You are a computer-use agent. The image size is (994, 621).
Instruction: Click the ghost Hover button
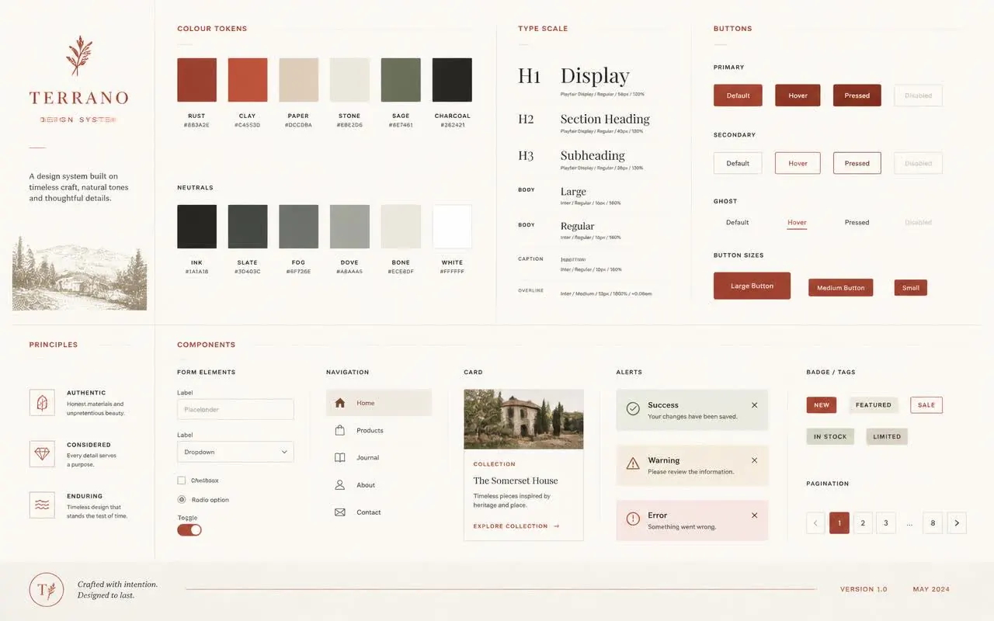point(798,223)
